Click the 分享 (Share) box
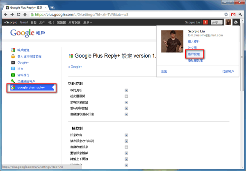The width and height of the screenshot is (246, 171). tap(216, 22)
